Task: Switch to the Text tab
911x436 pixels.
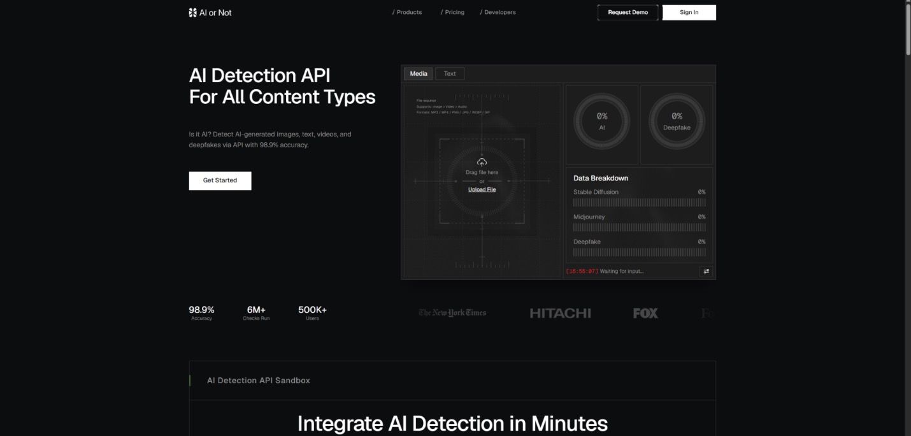Action: [450, 73]
